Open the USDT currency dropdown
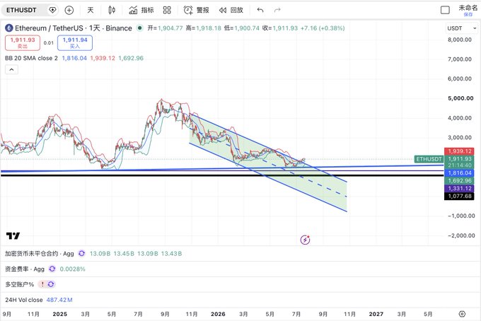 coord(462,28)
